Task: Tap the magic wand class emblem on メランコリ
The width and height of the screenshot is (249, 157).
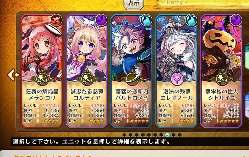Action: (42, 79)
